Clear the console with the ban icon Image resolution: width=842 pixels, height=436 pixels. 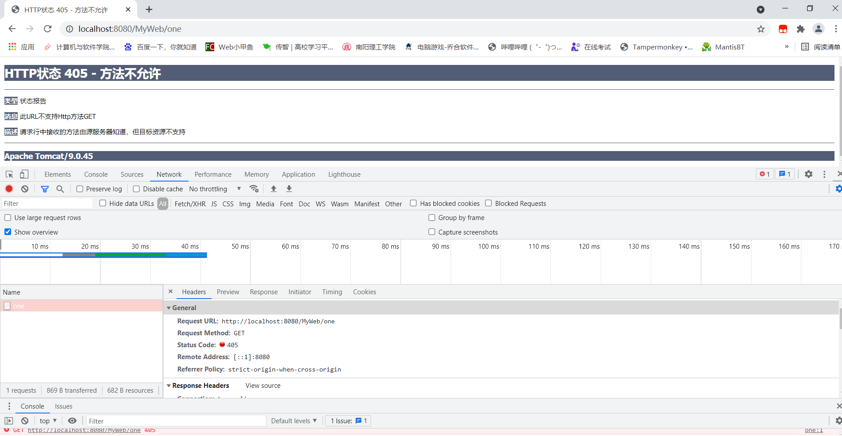(25, 421)
